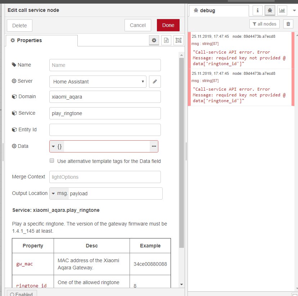
Task: Click Service: xiaomi_aqara.play_ringtone heading
Action: tap(56, 210)
